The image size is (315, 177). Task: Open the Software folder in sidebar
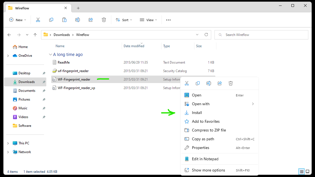(x=25, y=126)
